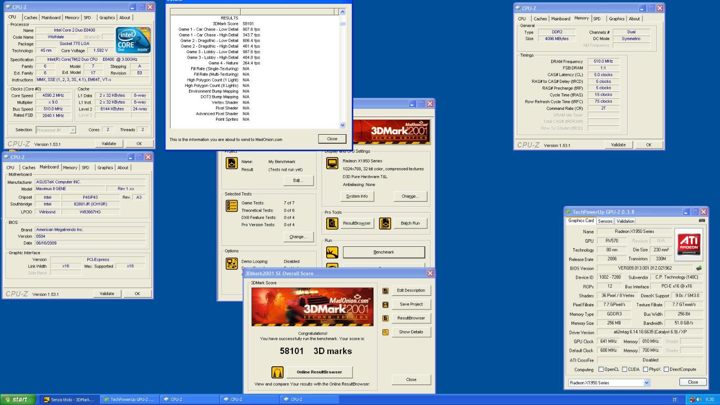Screen dimensions: 720x405
Task: Switch to Sensors tab in GPU-Z
Action: point(605,221)
